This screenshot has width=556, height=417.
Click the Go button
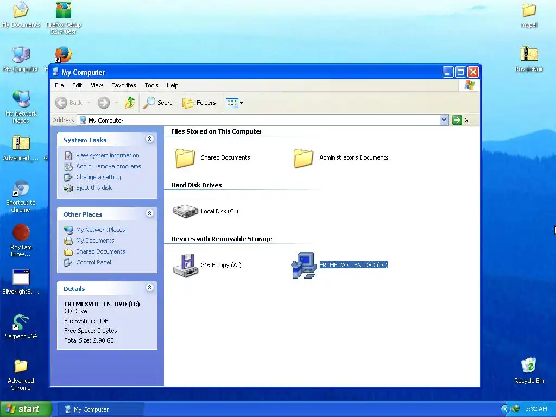point(462,120)
